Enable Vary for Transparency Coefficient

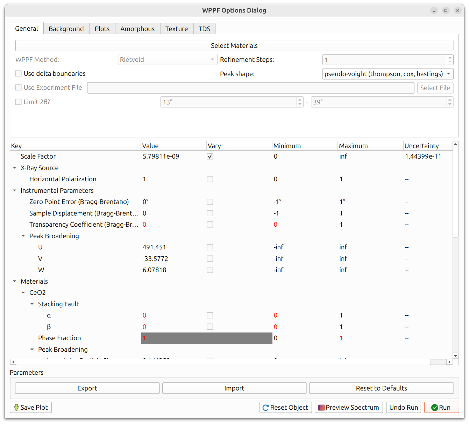(x=210, y=225)
